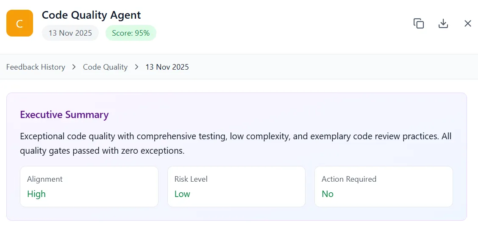Click the orange C agent avatar
Screen dimensions: 478x225
click(x=19, y=23)
